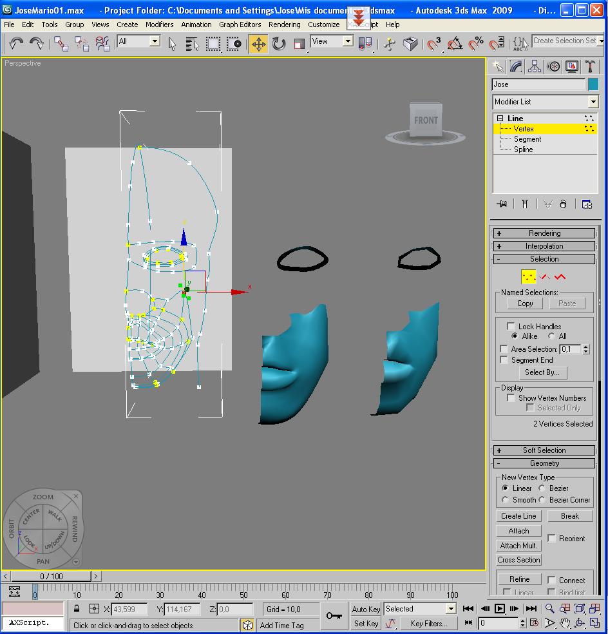Open the Hierarchy command panel tab
This screenshot has height=634, width=608.
(535, 67)
